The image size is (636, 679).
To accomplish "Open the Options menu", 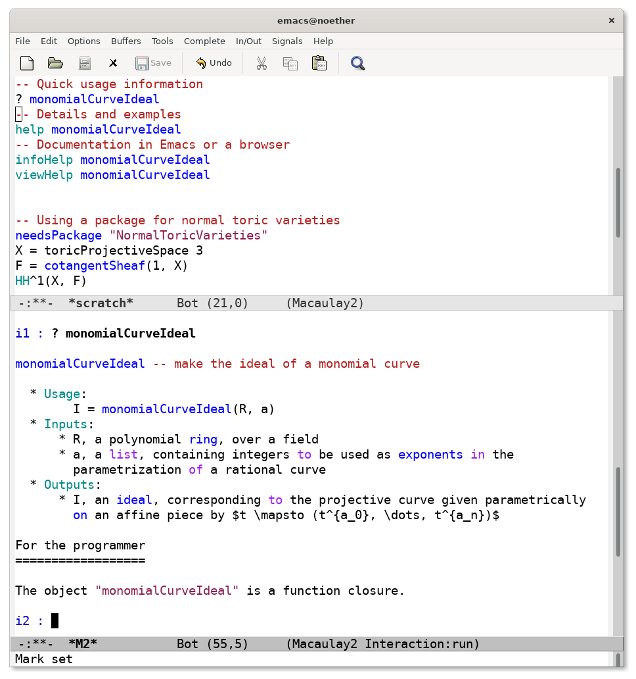I will 84,41.
